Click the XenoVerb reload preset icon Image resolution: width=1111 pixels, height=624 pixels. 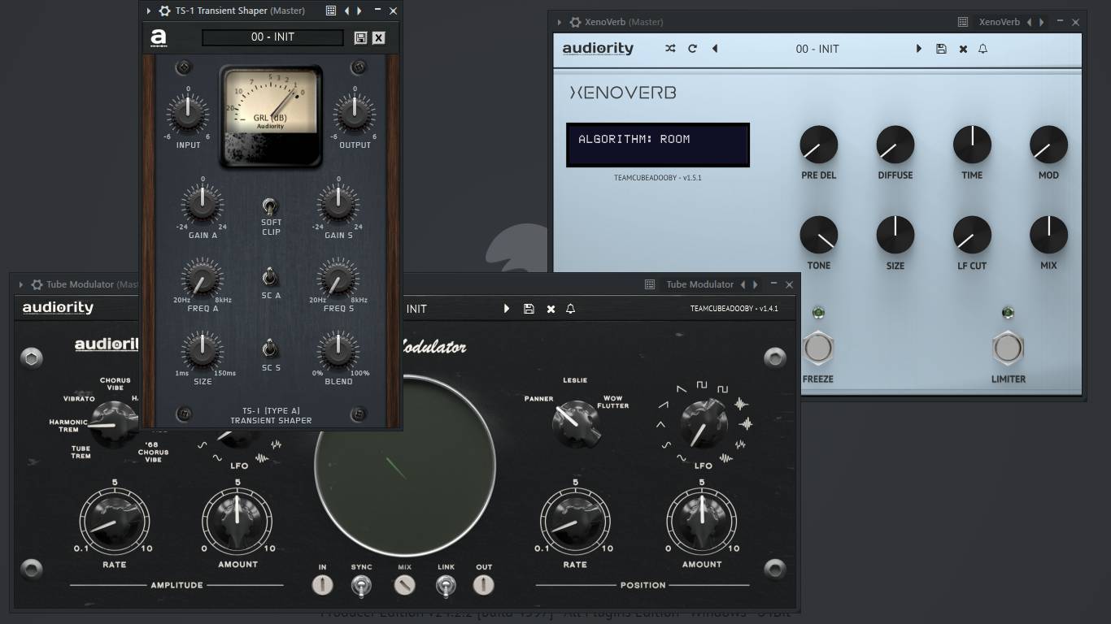[692, 49]
